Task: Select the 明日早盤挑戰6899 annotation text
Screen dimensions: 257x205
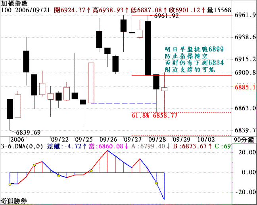Action: 194,49
